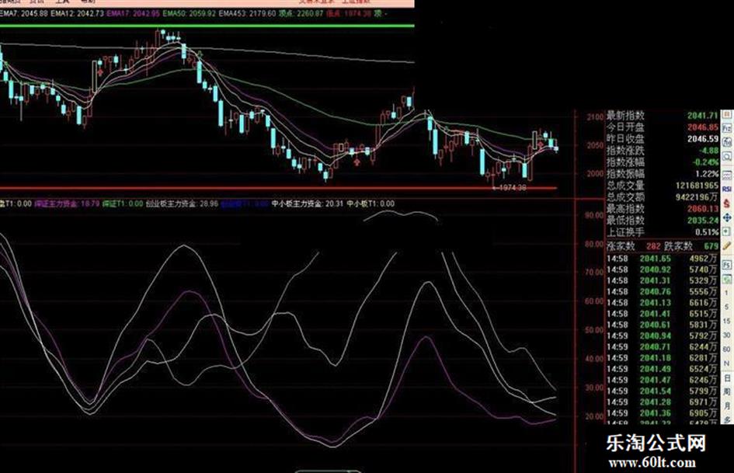This screenshot has width=734, height=473.
Task: Switch to weekly (周) K-line view
Action: click(x=727, y=392)
